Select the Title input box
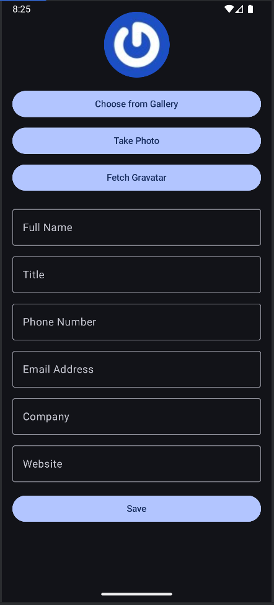 (x=136, y=275)
